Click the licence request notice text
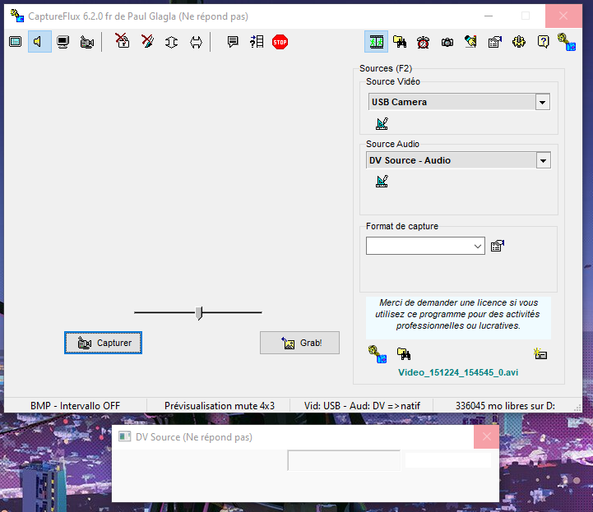 tap(457, 314)
